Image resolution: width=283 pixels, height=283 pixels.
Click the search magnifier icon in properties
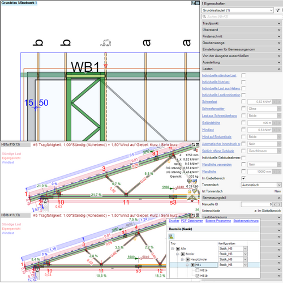pyautogui.click(x=204, y=16)
